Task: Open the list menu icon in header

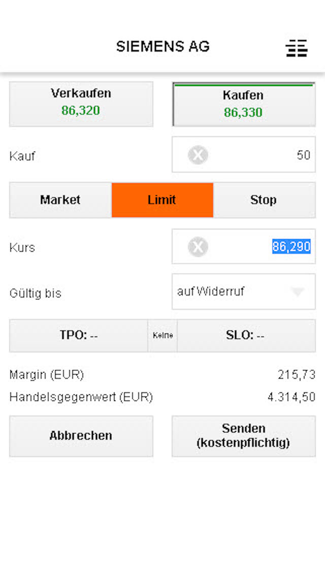Action: pos(297,48)
